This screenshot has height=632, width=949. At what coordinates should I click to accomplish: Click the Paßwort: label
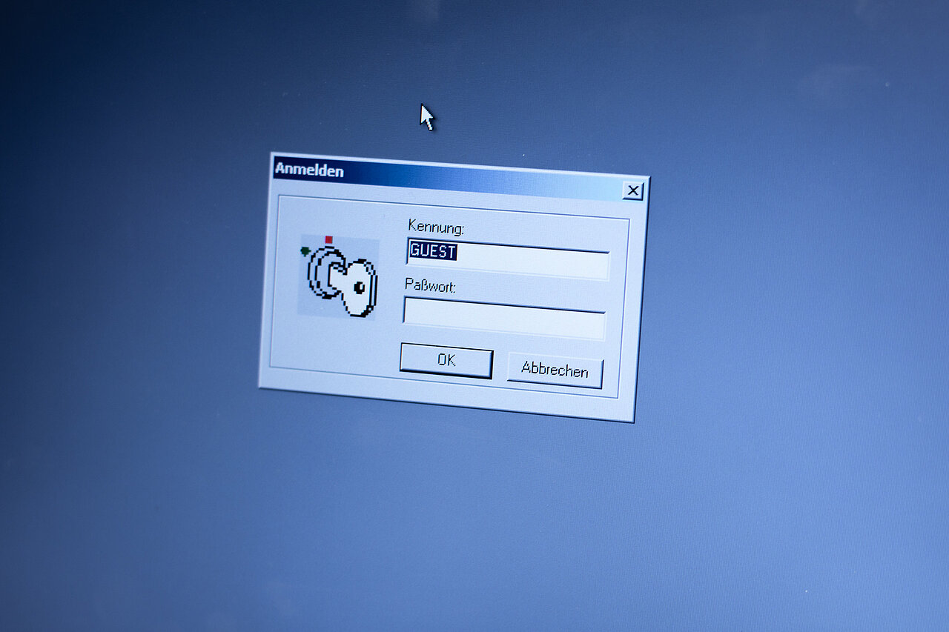point(430,285)
